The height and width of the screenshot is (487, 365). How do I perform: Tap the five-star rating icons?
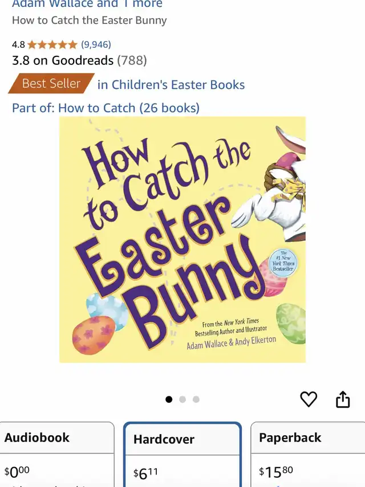pos(52,45)
